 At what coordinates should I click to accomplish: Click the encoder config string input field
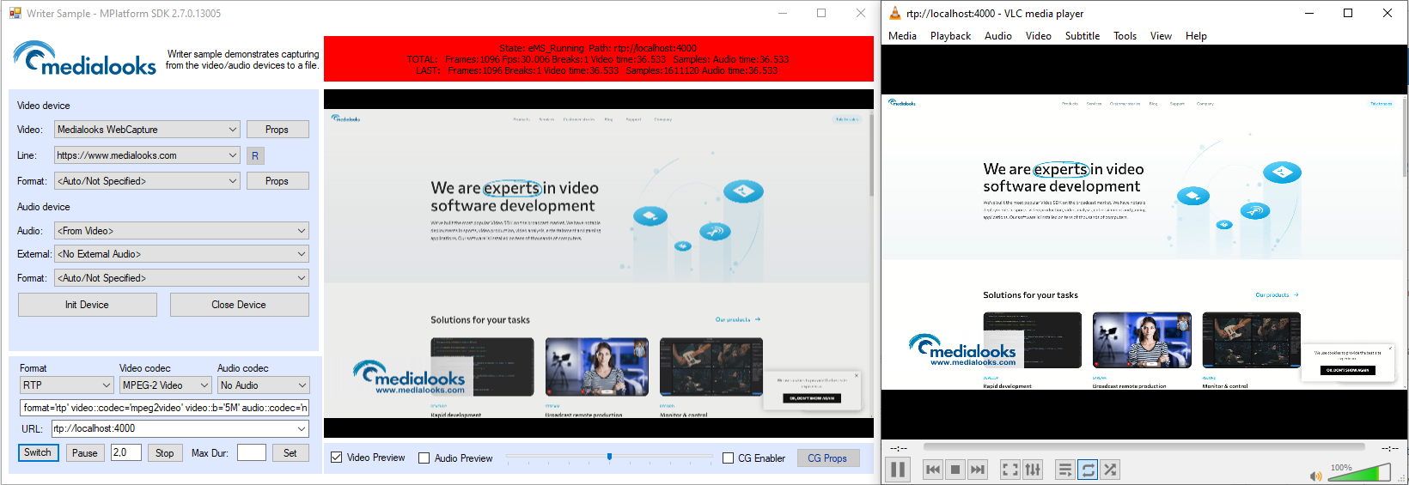tap(164, 408)
